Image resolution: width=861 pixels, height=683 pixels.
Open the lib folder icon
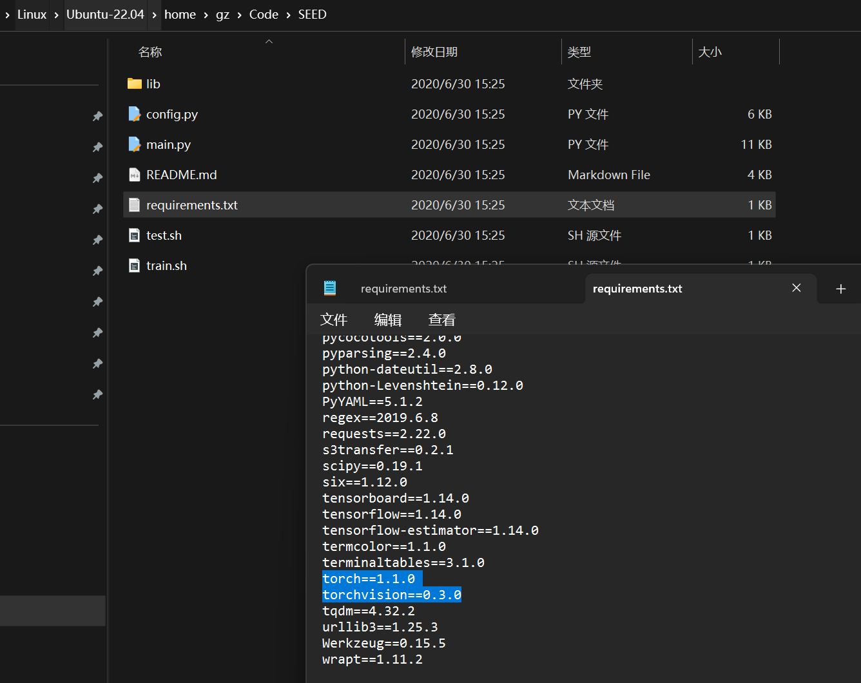pos(134,84)
